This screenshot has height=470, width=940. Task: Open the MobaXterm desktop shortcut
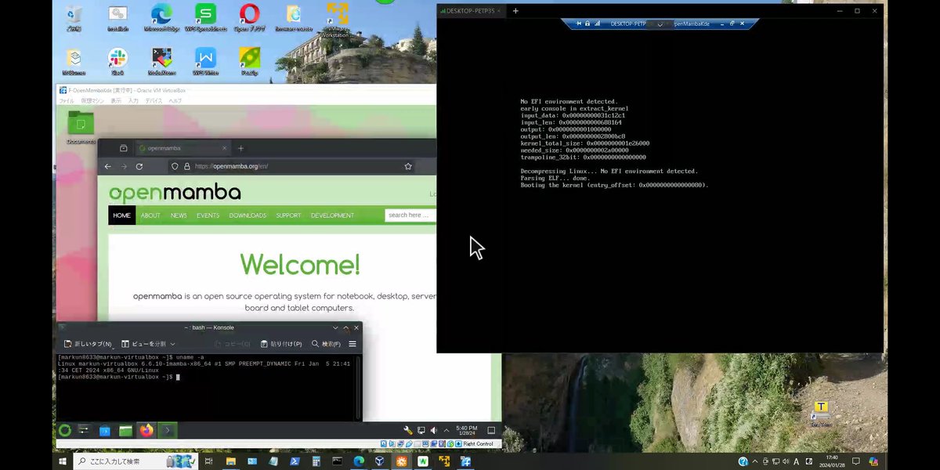click(161, 61)
